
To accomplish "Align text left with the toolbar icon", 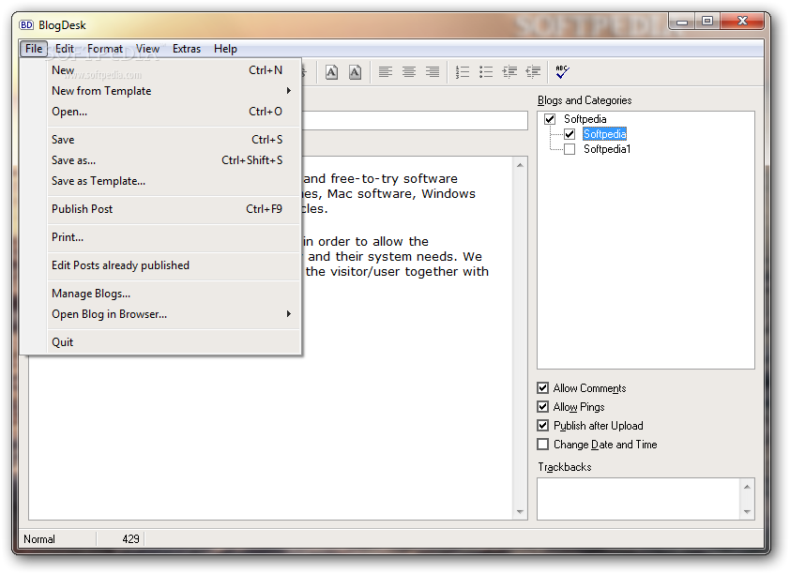I will (x=386, y=72).
